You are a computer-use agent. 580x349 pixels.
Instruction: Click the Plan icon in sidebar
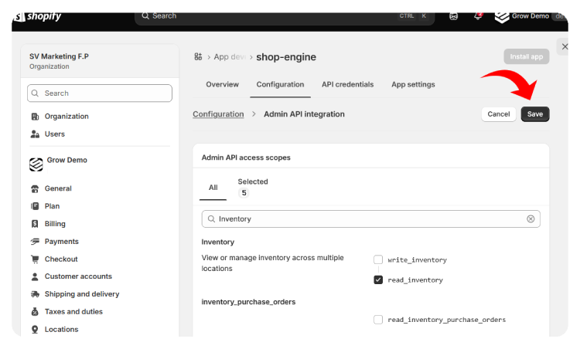coord(35,206)
